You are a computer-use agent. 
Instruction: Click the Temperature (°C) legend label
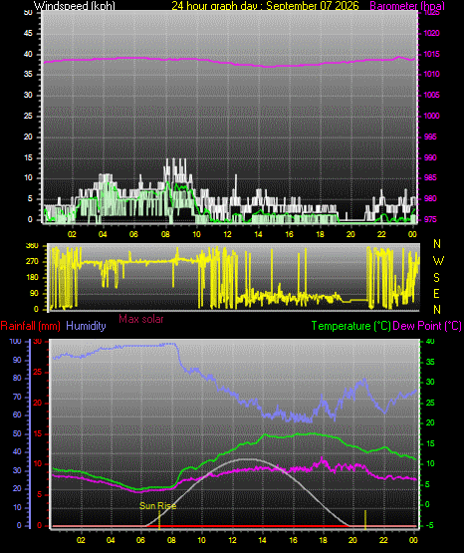pos(351,326)
